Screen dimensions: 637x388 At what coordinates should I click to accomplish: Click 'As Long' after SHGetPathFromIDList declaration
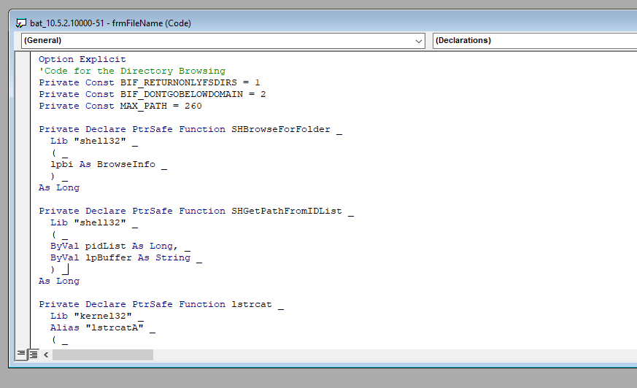(59, 282)
